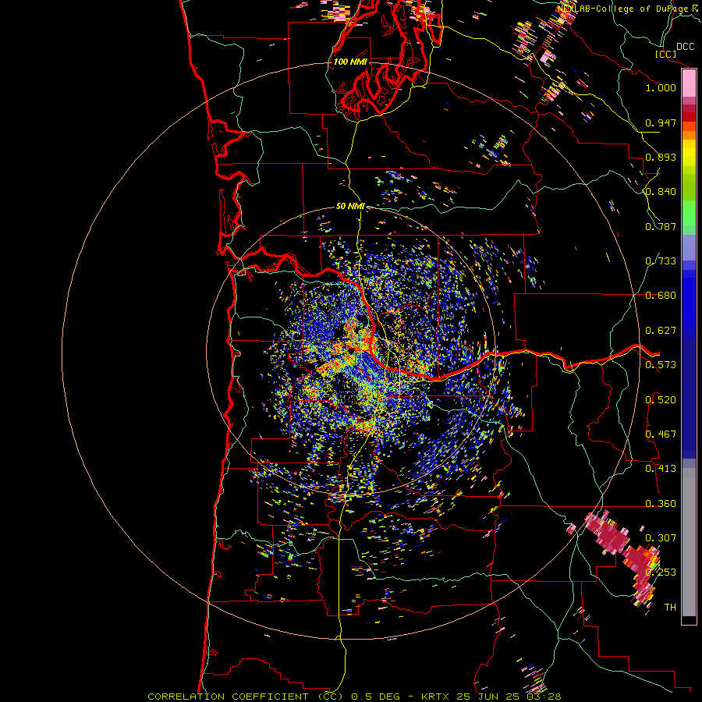Click the 0.520 scale value
This screenshot has height=702, width=702.
tap(661, 400)
